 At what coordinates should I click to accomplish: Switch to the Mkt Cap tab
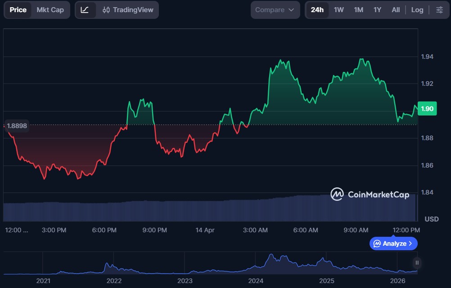coord(50,10)
